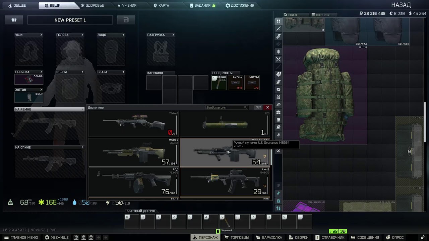Click the stash ПОИСК search field

[296, 15]
